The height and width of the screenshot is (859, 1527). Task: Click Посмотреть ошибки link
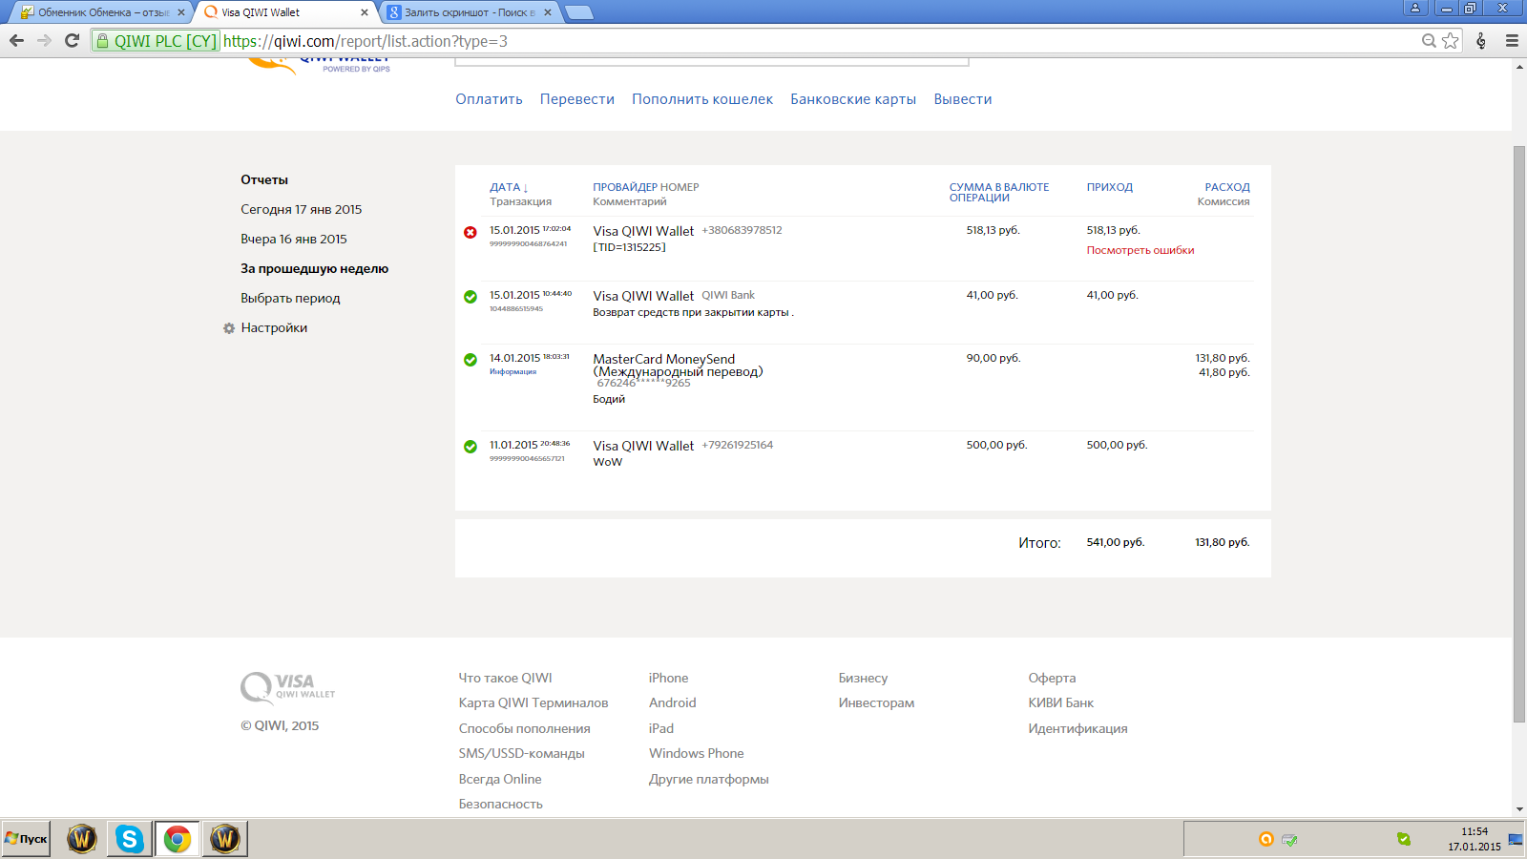(x=1140, y=250)
